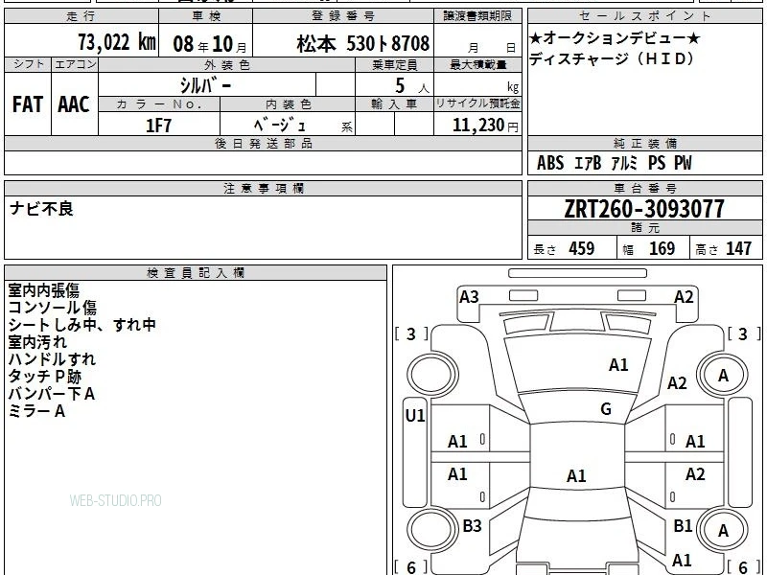Viewport: 767px width, 575px height.
Task: Click アルミ in the genuine equipment row
Action: 625,163
